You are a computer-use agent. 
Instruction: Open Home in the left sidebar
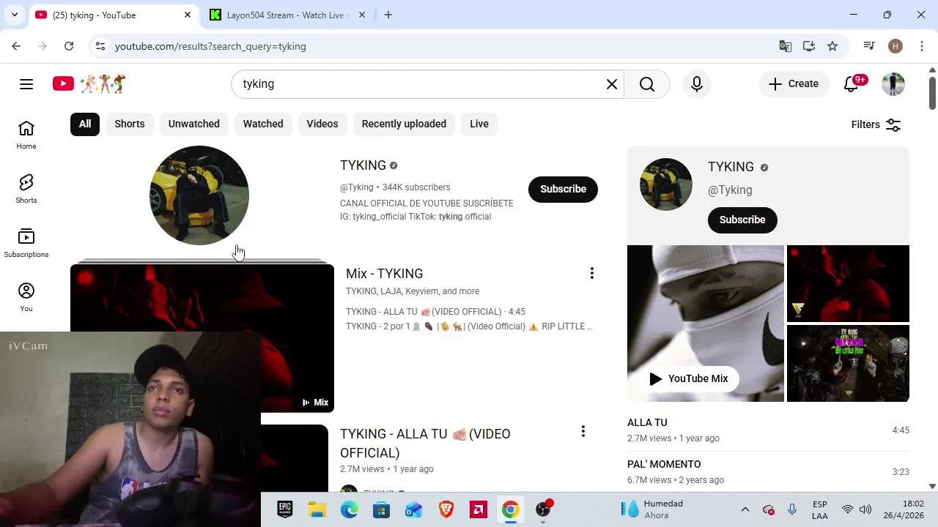click(26, 135)
